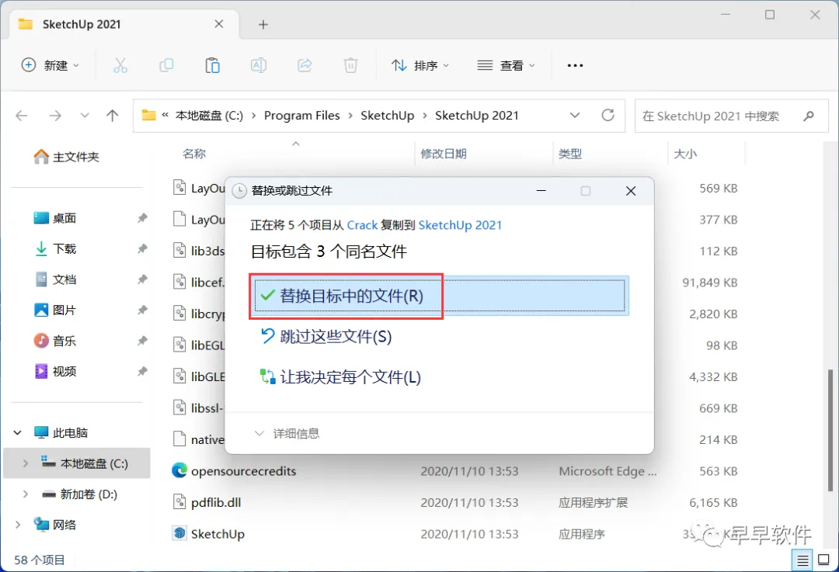This screenshot has width=839, height=572.
Task: Expand the 新加卷 (D:) tree node
Action: [25, 494]
